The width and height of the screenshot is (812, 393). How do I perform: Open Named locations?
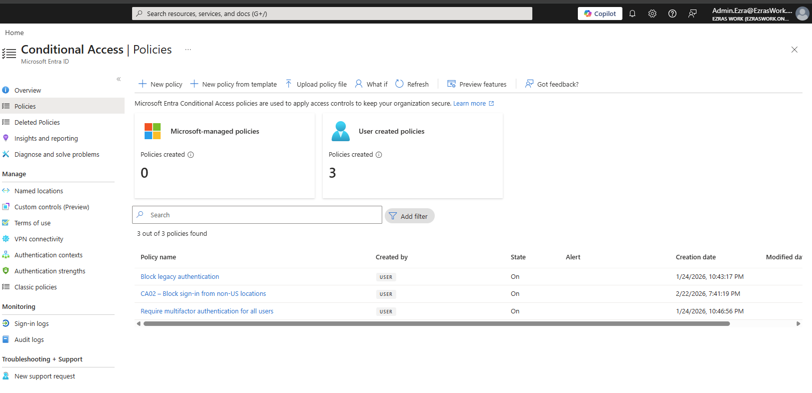(x=39, y=191)
